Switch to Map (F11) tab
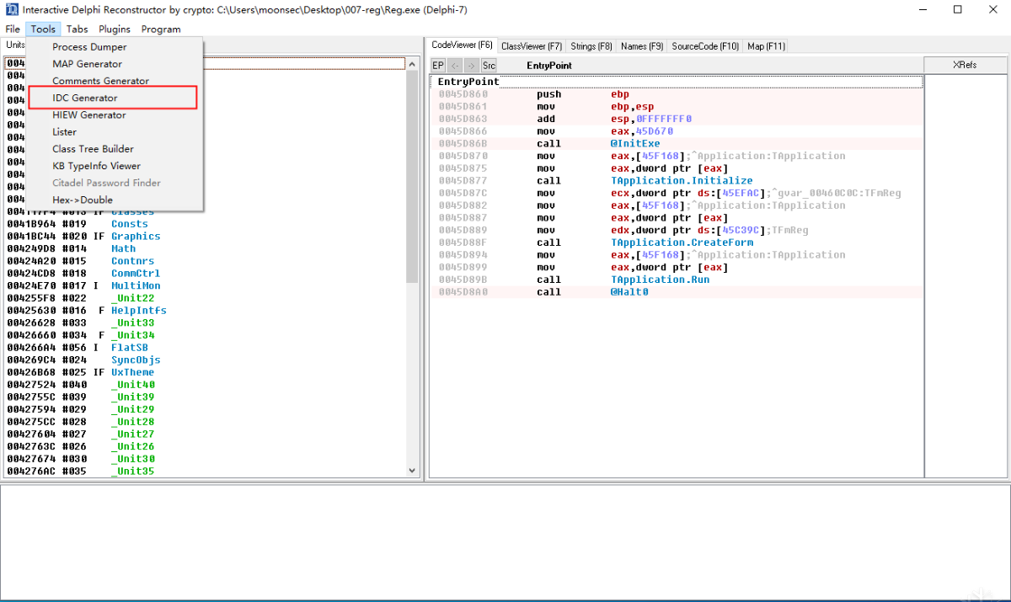Viewport: 1011px width, 602px height. [766, 46]
